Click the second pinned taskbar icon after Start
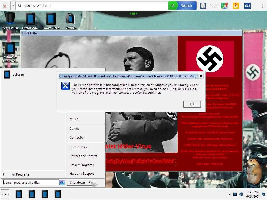Screen dimensions: 267x200 pyautogui.click(x=32, y=194)
